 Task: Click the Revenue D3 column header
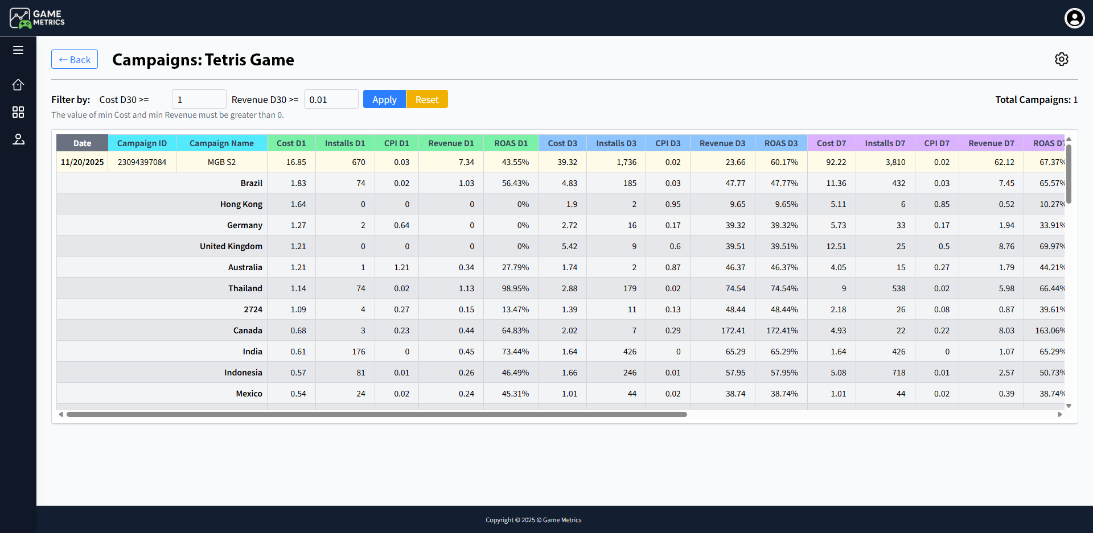click(722, 143)
